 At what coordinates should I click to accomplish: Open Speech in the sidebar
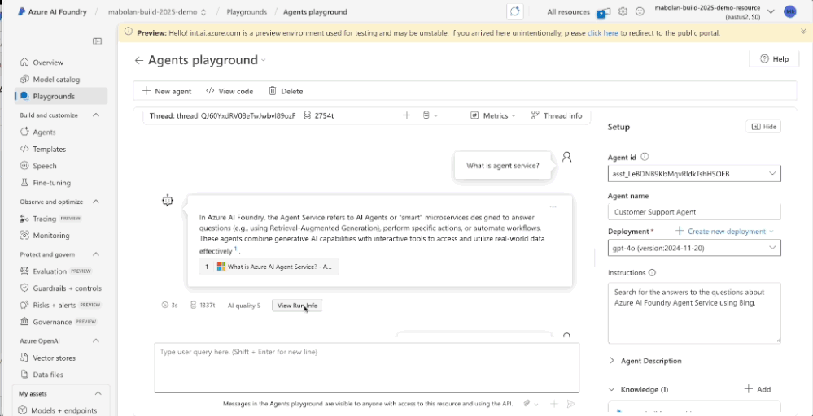click(45, 166)
